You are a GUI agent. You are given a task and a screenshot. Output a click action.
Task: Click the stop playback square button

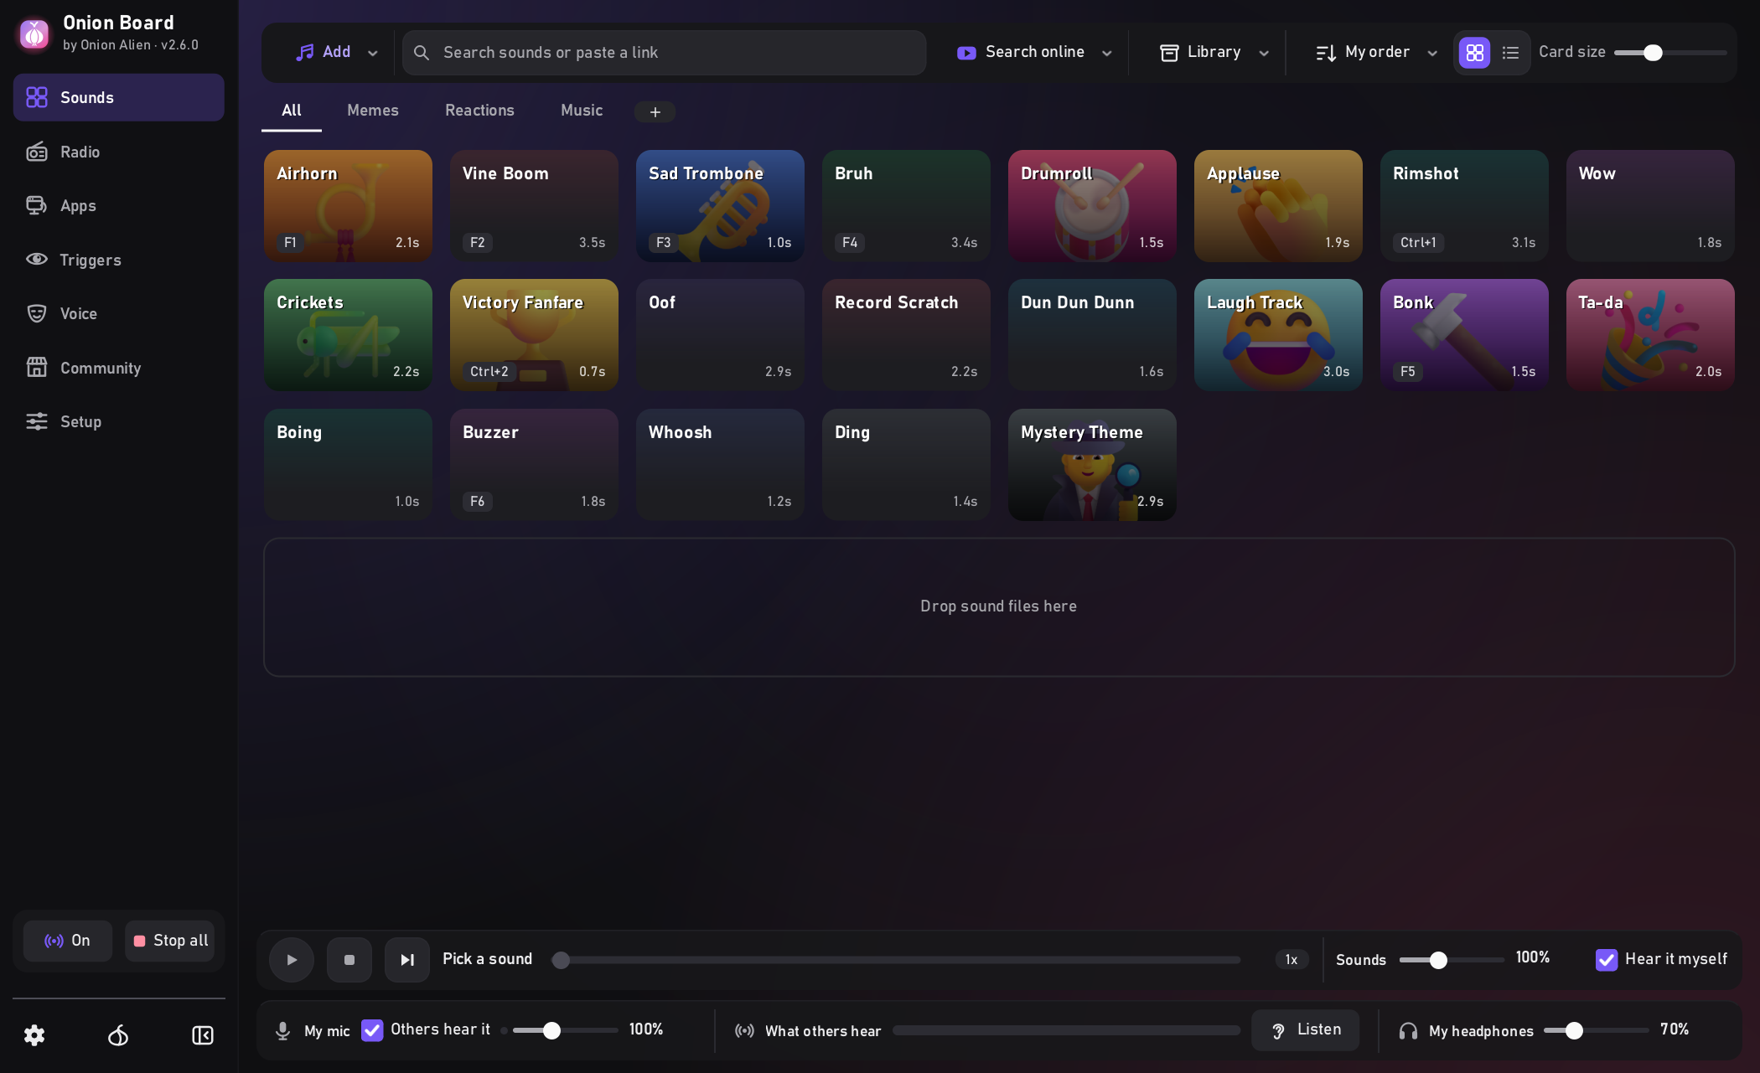click(349, 960)
